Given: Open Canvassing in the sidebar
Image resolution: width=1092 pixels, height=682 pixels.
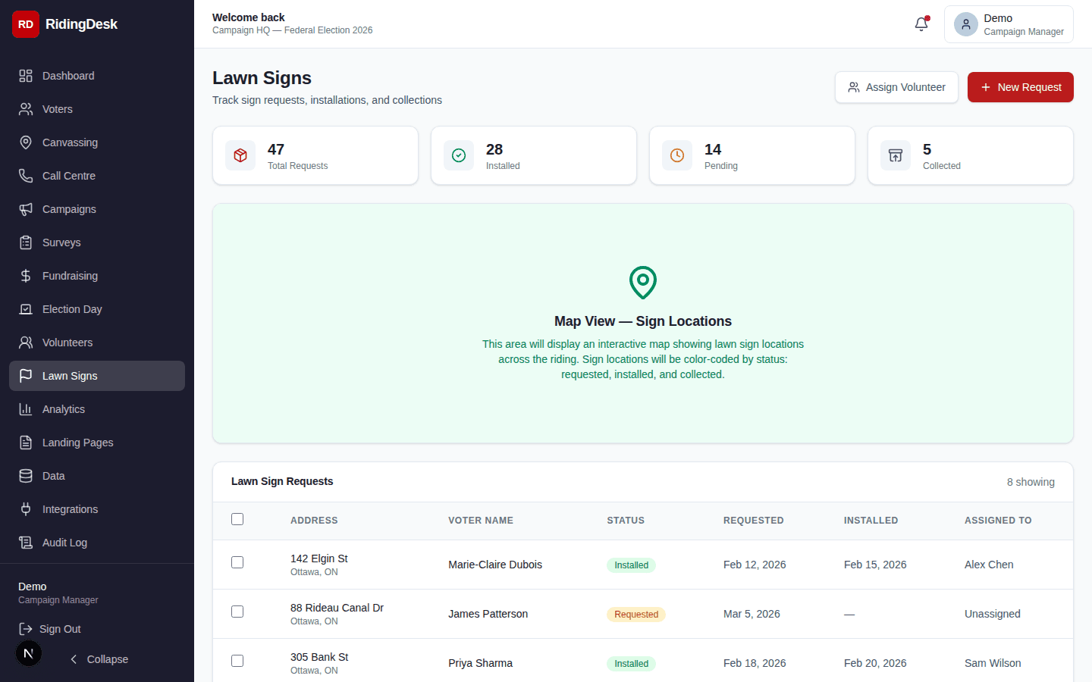Looking at the screenshot, I should click(x=70, y=142).
